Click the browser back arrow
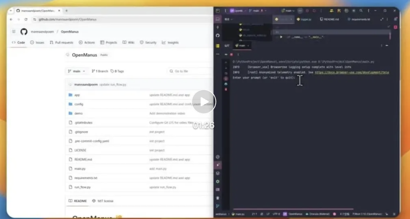 point(11,19)
